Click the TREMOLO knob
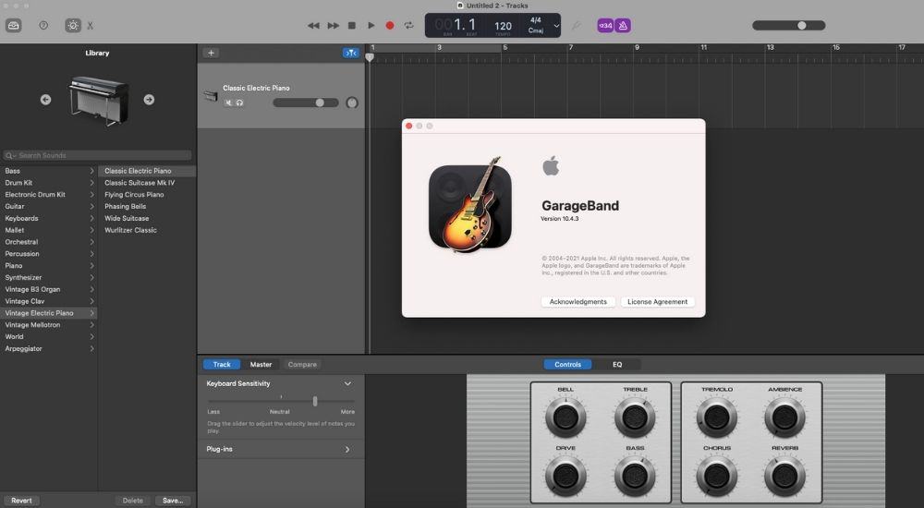924x508 pixels. (717, 417)
